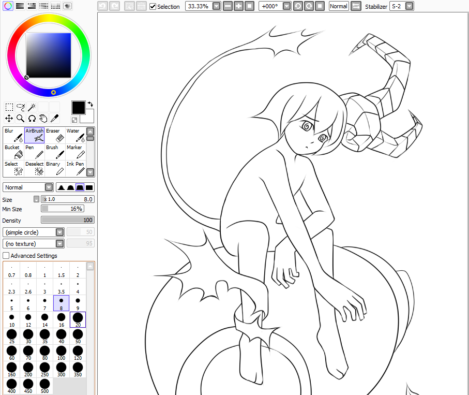Reset the view rotation button
469x395 pixels.
click(x=320, y=6)
